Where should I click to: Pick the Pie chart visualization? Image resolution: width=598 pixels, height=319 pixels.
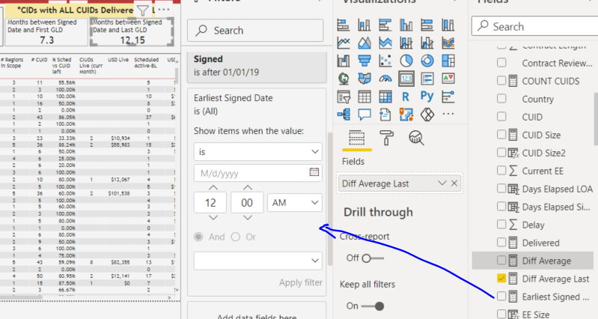(406, 61)
